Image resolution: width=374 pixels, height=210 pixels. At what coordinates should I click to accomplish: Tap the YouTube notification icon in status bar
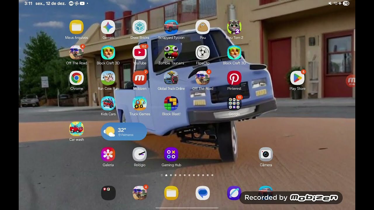tap(82, 3)
